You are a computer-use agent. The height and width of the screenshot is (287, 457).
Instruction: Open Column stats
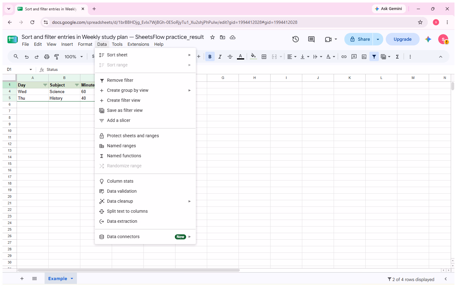pyautogui.click(x=145, y=181)
